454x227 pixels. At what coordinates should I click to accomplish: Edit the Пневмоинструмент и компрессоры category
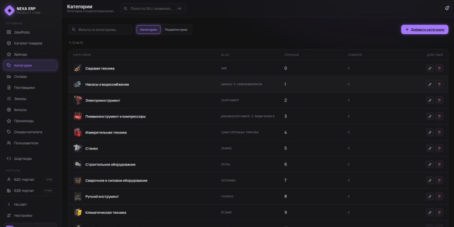pyautogui.click(x=429, y=116)
